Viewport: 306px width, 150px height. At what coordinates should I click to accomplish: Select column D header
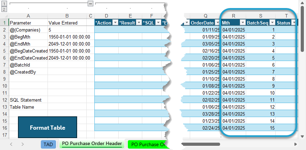tap(106, 16)
